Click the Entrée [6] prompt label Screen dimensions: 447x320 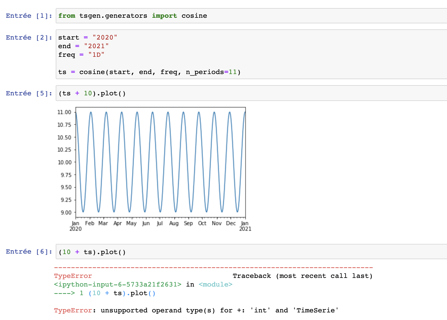click(x=29, y=252)
